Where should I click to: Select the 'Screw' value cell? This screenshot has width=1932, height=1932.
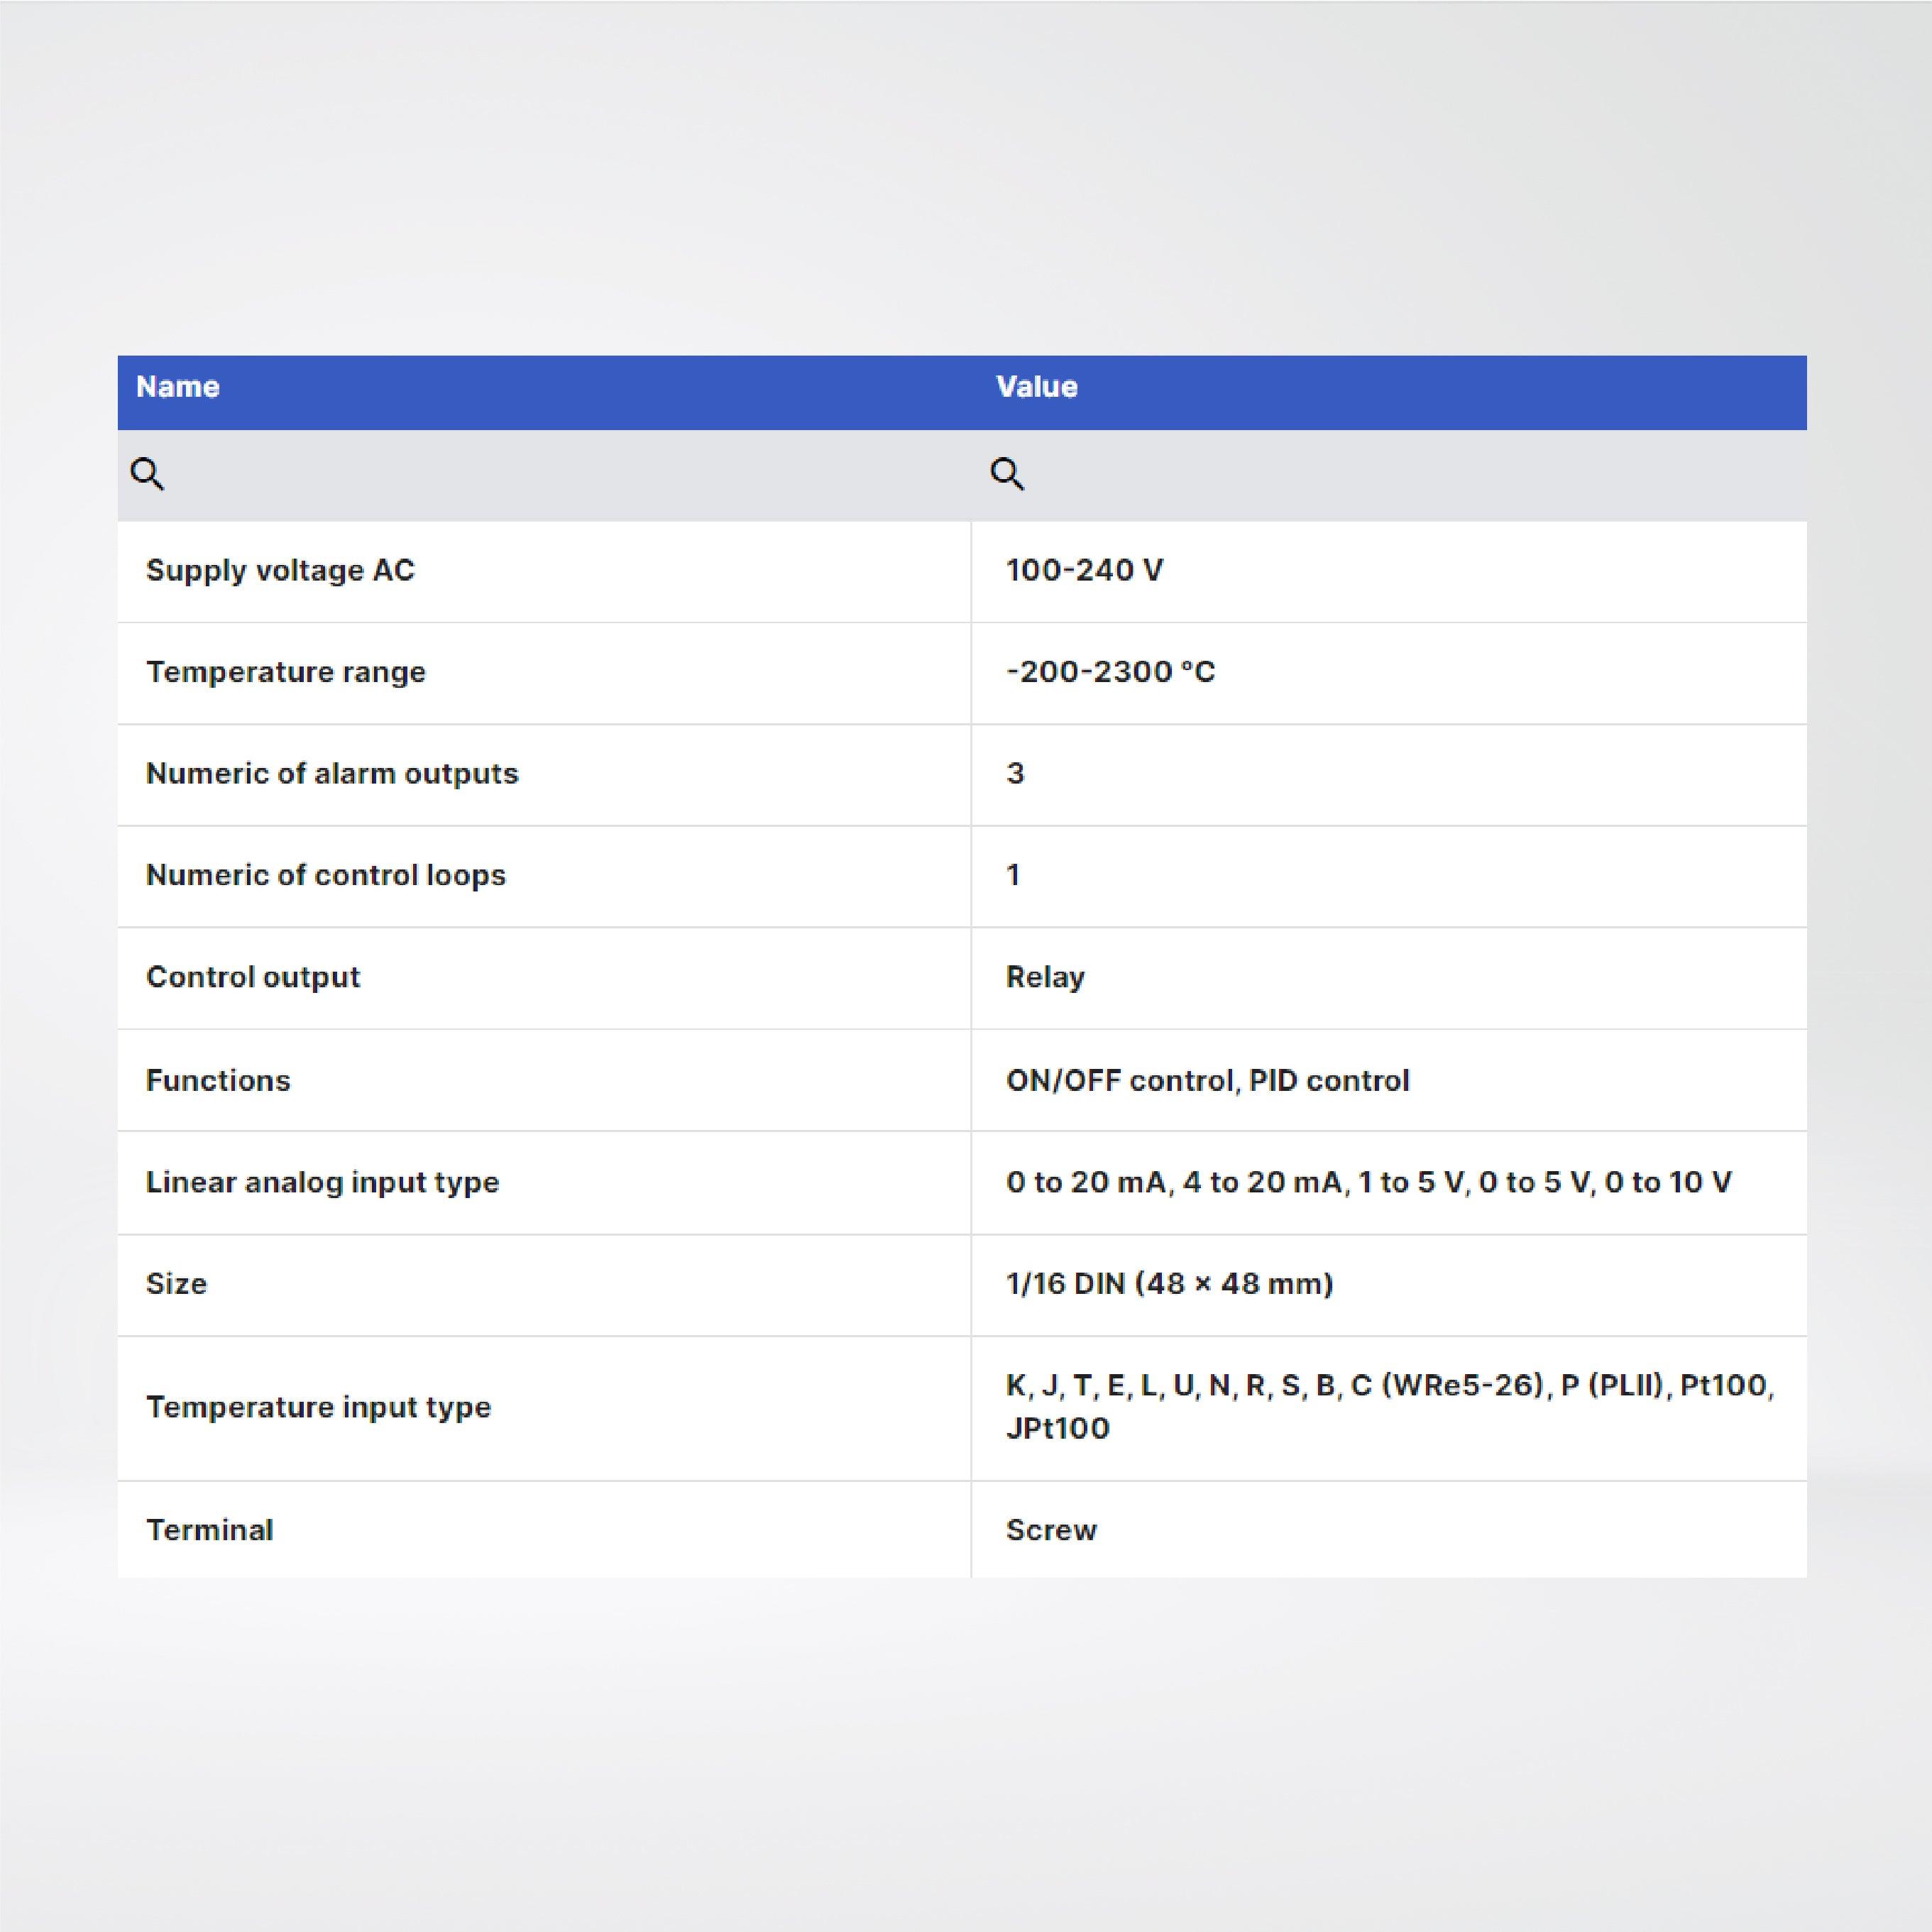coord(1389,1530)
